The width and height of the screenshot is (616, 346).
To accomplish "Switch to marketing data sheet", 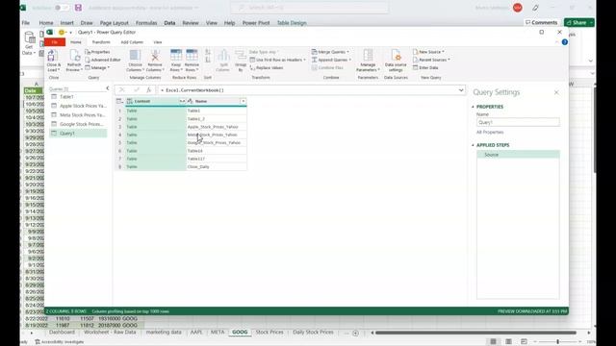I will pyautogui.click(x=164, y=332).
